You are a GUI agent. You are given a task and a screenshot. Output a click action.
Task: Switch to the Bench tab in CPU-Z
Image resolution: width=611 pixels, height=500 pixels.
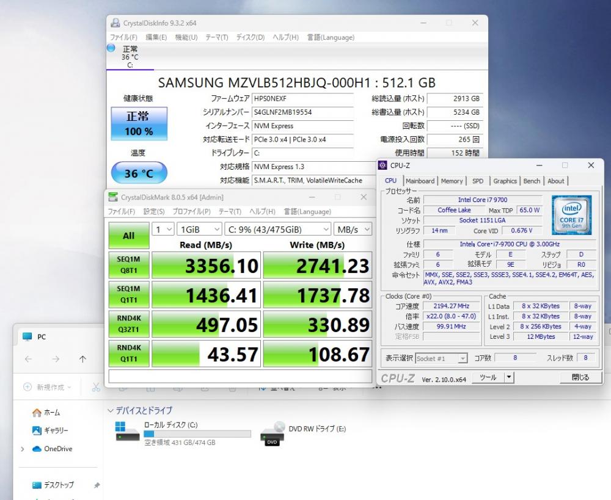coord(532,181)
